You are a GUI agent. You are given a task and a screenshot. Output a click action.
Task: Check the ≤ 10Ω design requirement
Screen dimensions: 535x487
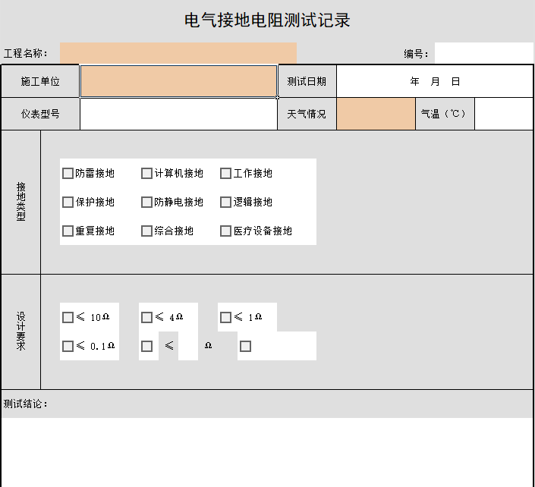point(68,318)
